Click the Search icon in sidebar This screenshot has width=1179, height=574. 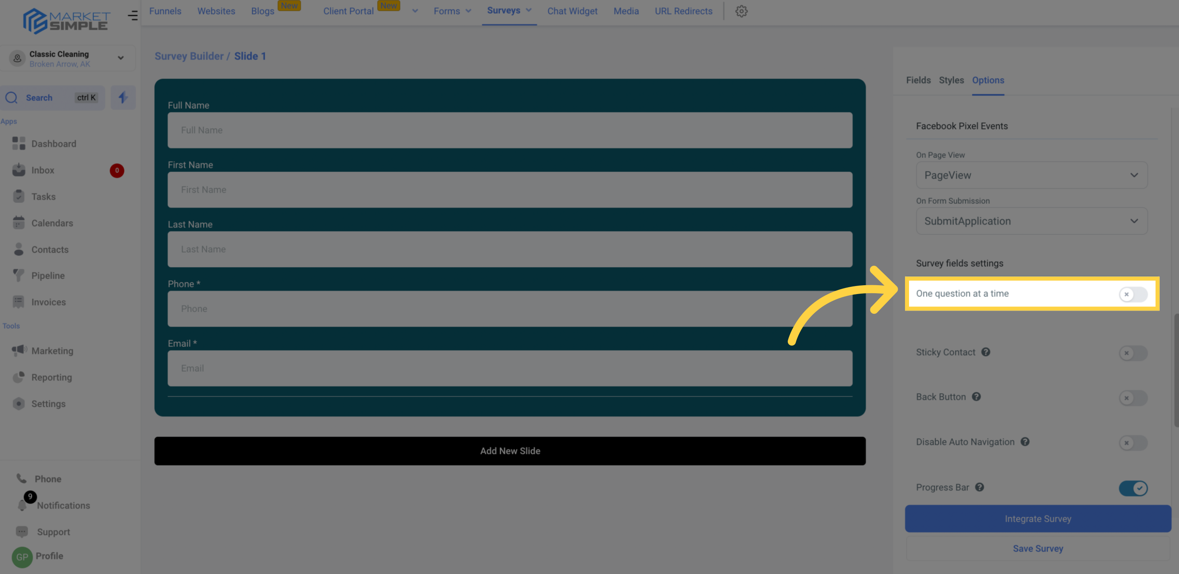(x=11, y=97)
